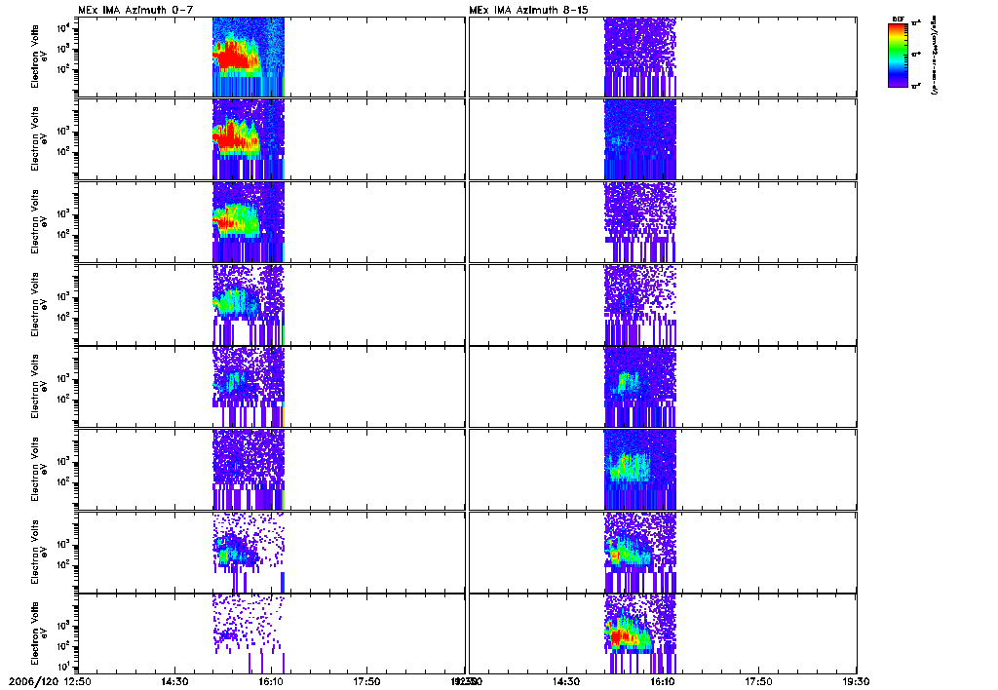Click the "14:30" tick label under Azimuth 8-15 column
The image size is (998, 690).
pyautogui.click(x=566, y=681)
